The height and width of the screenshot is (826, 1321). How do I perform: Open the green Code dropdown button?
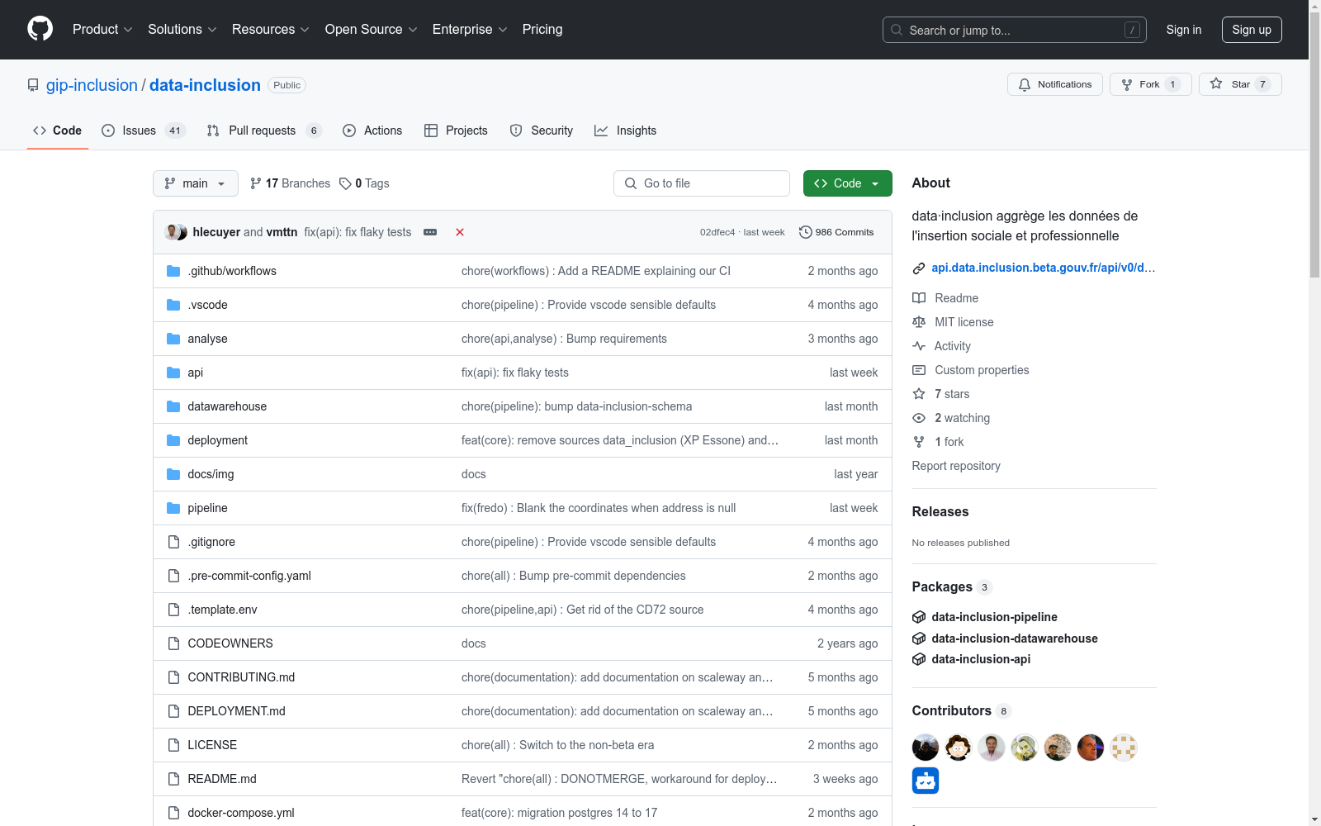click(848, 183)
